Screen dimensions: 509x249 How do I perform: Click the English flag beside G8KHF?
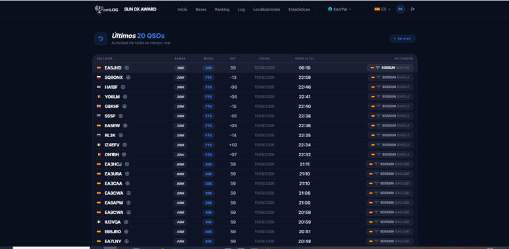99,107
